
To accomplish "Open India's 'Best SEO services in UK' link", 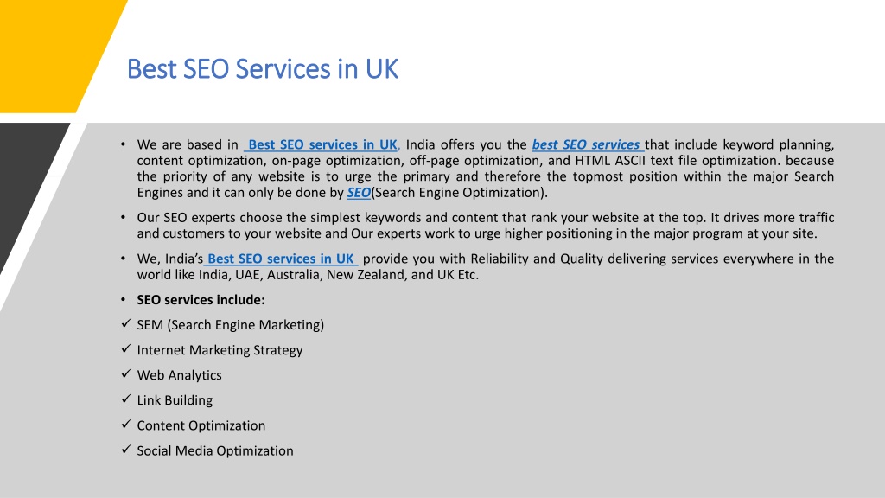I will 281,259.
